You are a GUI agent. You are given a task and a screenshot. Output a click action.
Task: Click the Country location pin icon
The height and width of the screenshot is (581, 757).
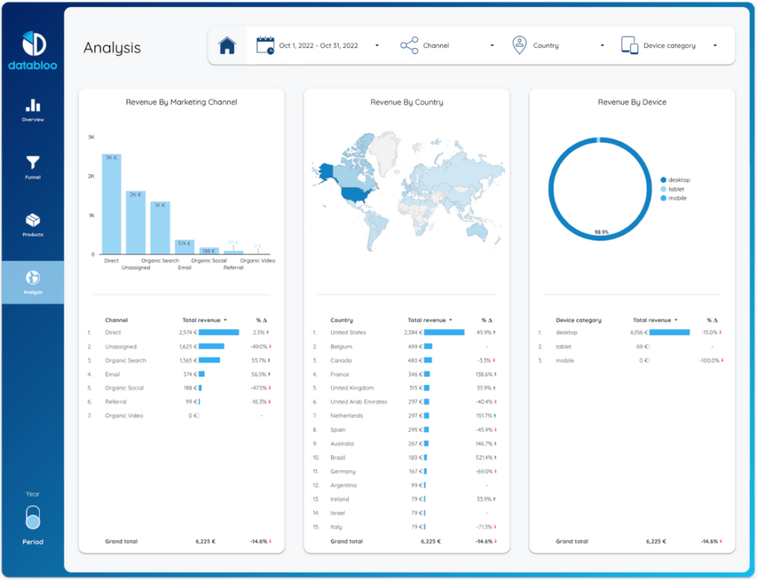point(520,44)
